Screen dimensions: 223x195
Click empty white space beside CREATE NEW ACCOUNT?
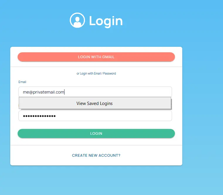(149, 156)
